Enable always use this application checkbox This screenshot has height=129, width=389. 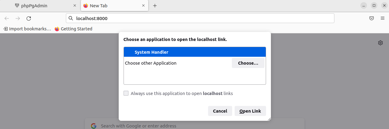point(126,93)
